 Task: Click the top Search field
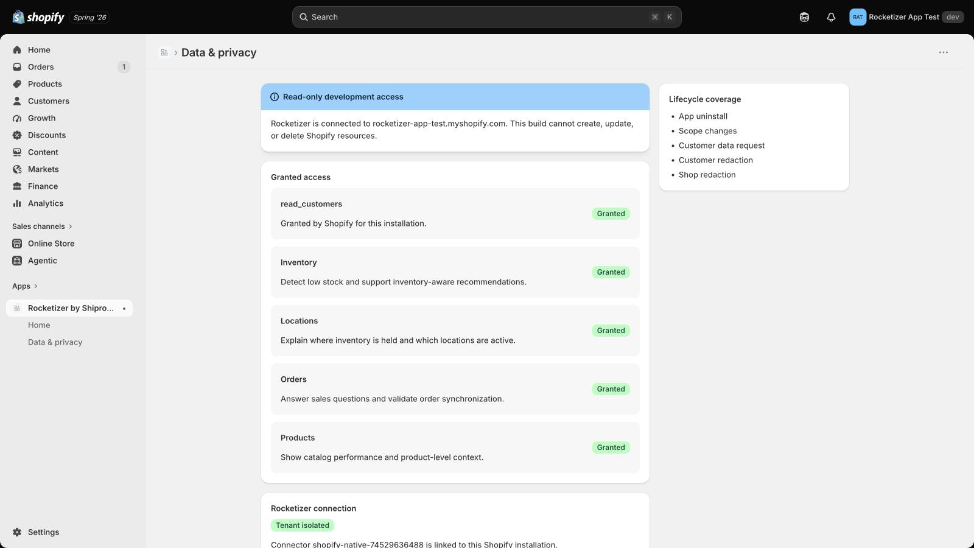(x=486, y=17)
